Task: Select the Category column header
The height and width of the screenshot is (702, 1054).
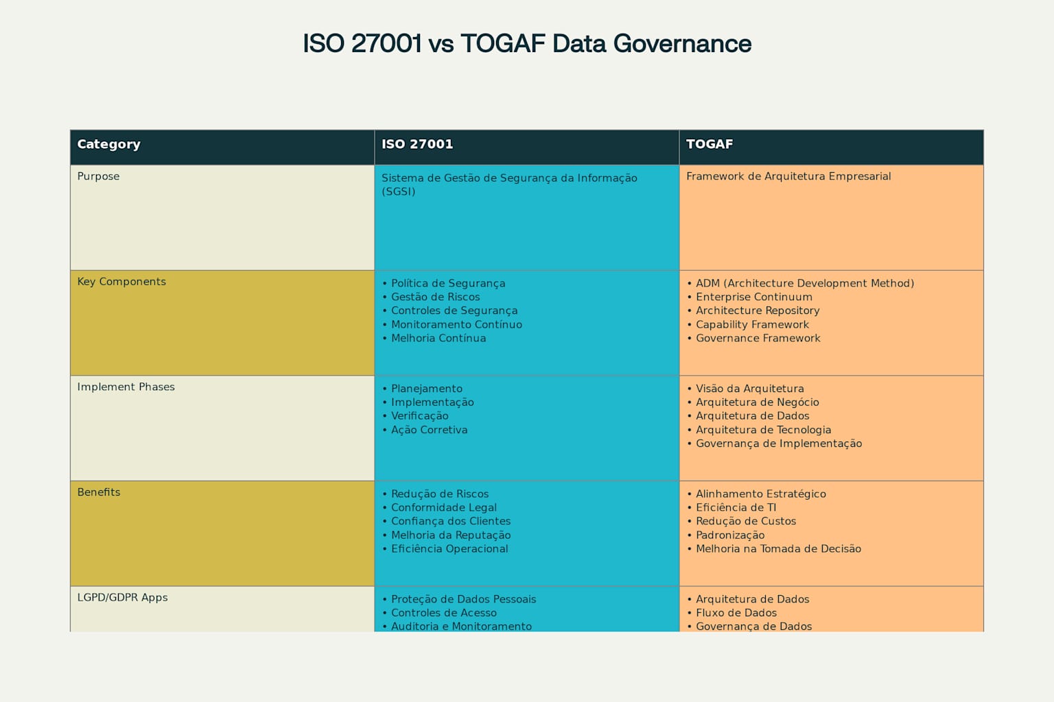Action: [x=108, y=145]
